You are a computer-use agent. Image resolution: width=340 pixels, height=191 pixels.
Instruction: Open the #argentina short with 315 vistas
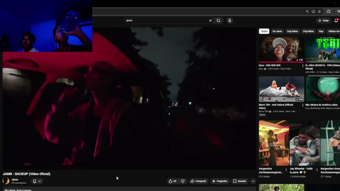click(x=274, y=143)
